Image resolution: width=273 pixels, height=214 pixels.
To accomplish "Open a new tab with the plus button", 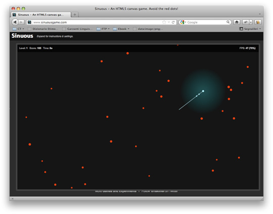I will click(x=75, y=15).
